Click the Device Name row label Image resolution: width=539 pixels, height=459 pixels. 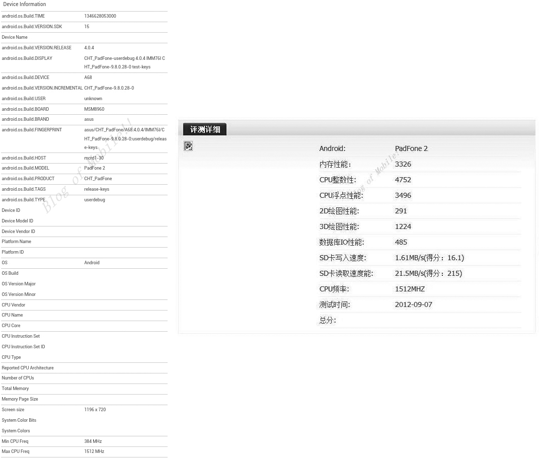tap(15, 37)
